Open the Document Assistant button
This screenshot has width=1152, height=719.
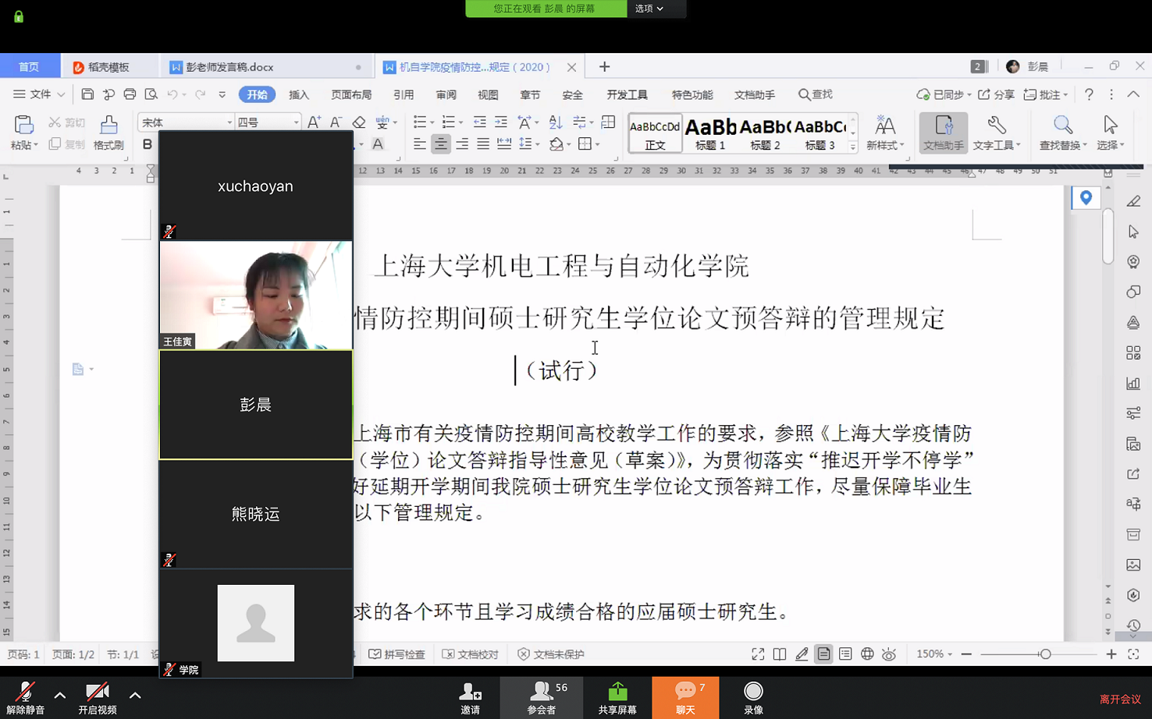[x=943, y=131]
